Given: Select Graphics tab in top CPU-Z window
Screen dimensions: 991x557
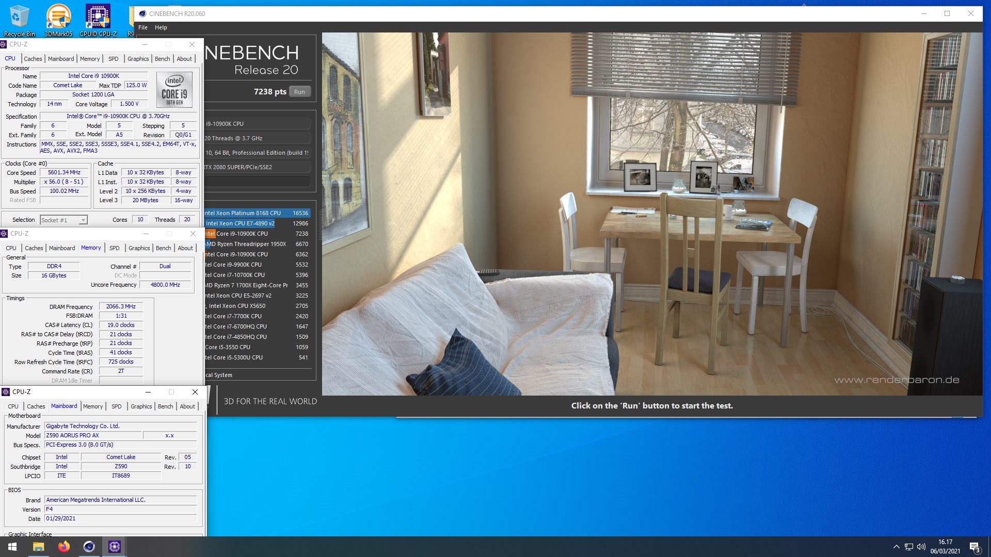Looking at the screenshot, I should pos(138,59).
